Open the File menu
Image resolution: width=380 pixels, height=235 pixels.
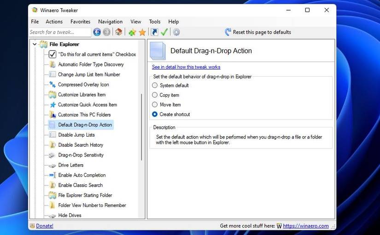pyautogui.click(x=35, y=22)
